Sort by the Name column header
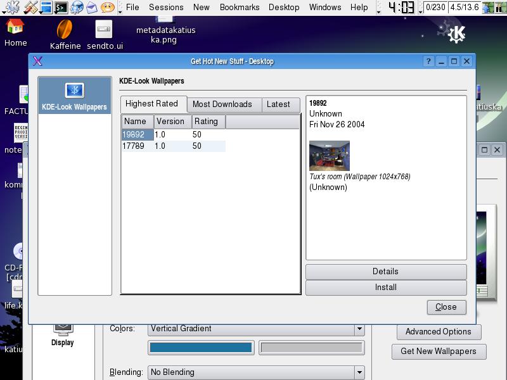 tap(138, 122)
